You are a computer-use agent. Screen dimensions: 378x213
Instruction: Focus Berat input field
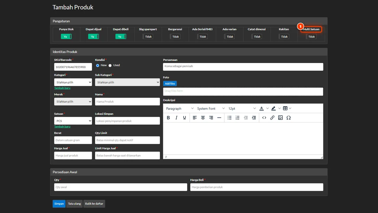pyautogui.click(x=73, y=140)
